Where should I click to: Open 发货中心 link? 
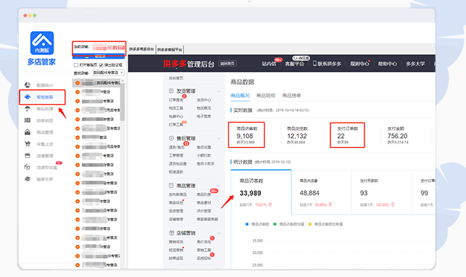pyautogui.click(x=204, y=100)
